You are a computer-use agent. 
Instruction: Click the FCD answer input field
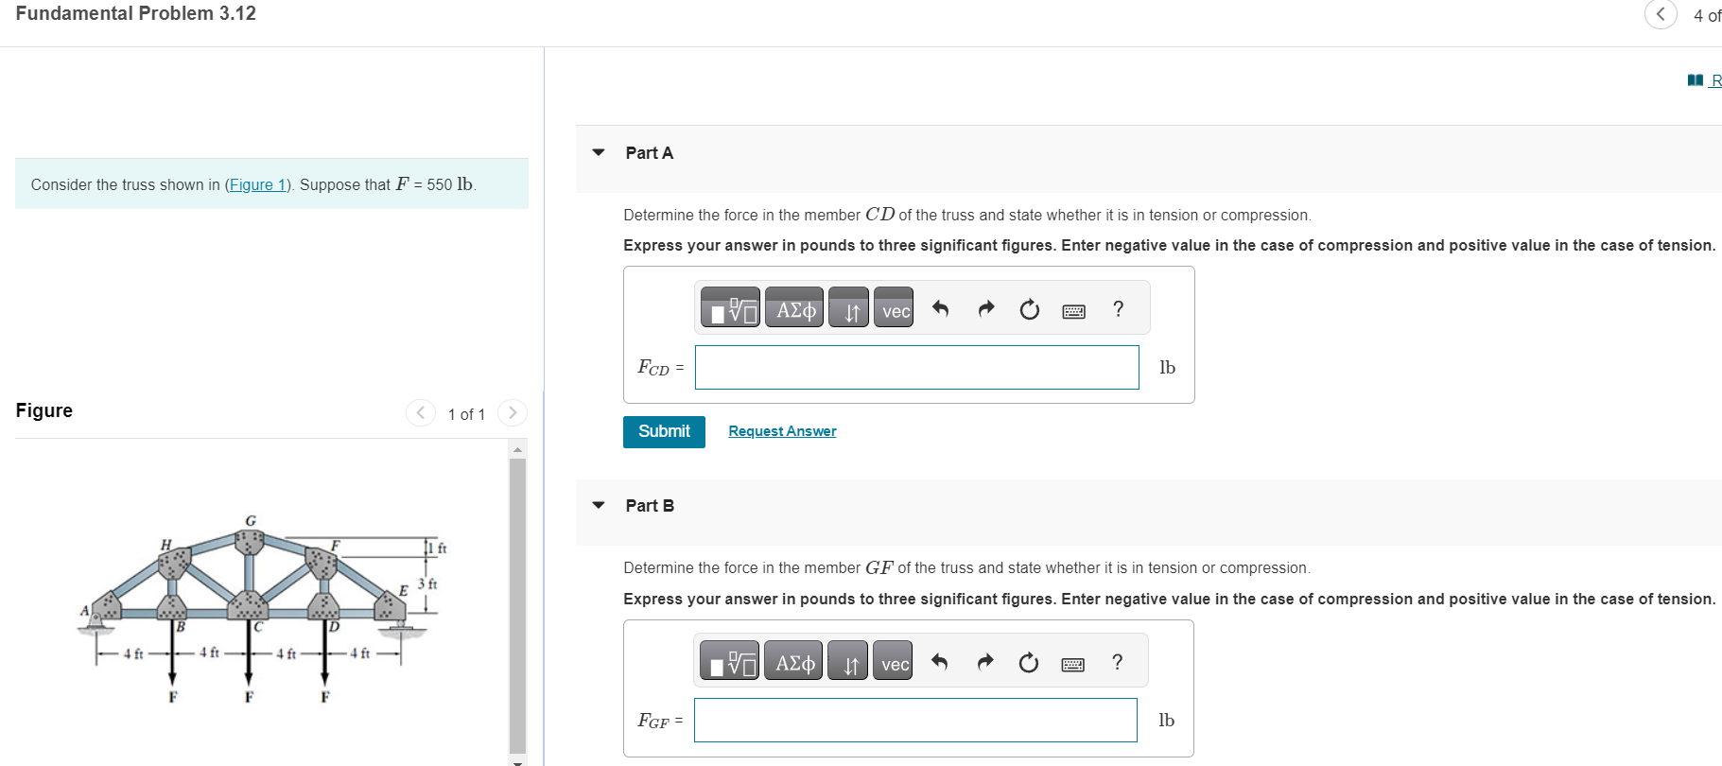[917, 367]
